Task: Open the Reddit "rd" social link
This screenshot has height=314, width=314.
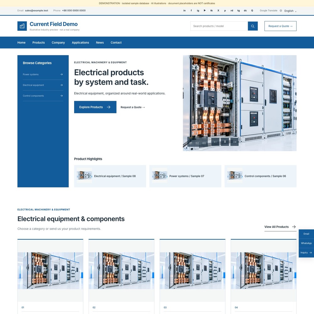Action: click(x=232, y=11)
